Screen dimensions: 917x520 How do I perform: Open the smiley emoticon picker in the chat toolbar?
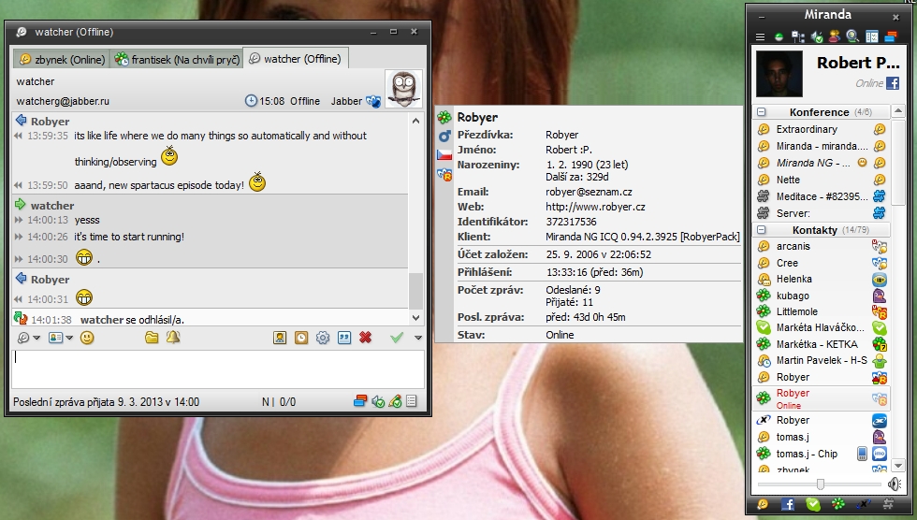[87, 338]
